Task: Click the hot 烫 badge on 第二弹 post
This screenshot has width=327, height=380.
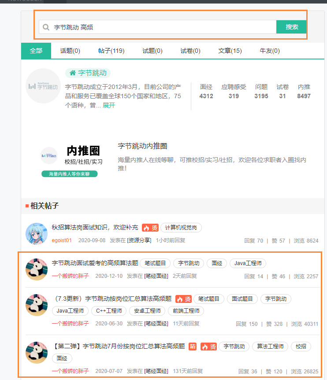Action: coord(208,347)
